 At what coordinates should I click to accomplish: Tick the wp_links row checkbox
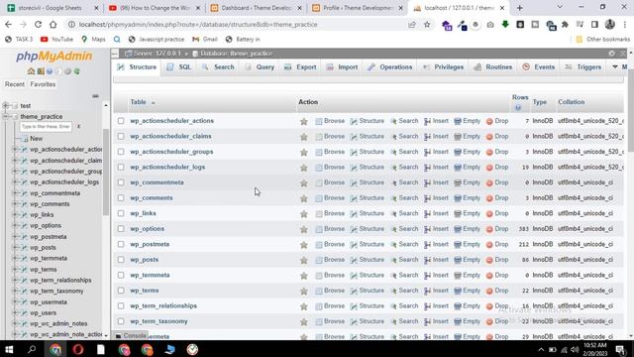pos(121,213)
